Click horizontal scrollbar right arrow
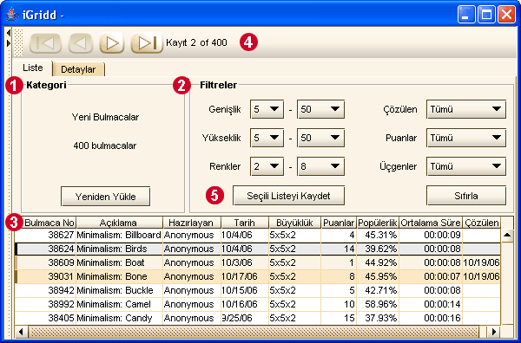Screen dimensions: 521x343 [494, 332]
